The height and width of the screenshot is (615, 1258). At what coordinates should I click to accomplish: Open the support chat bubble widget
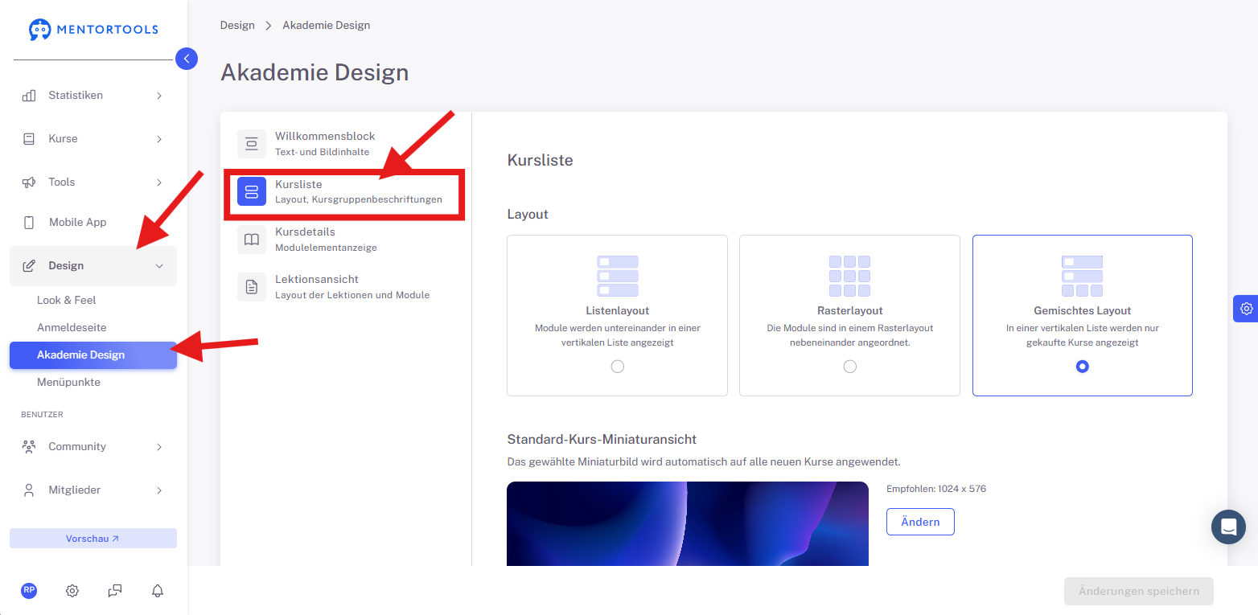tap(1228, 527)
